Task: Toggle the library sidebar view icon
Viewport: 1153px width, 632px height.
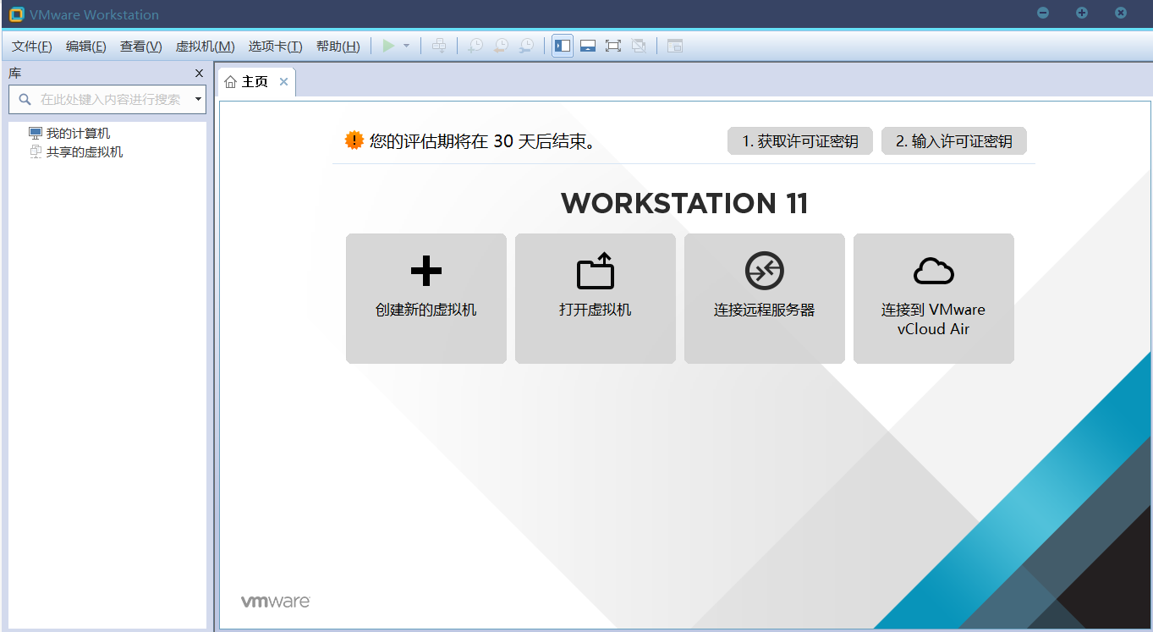Action: (563, 46)
